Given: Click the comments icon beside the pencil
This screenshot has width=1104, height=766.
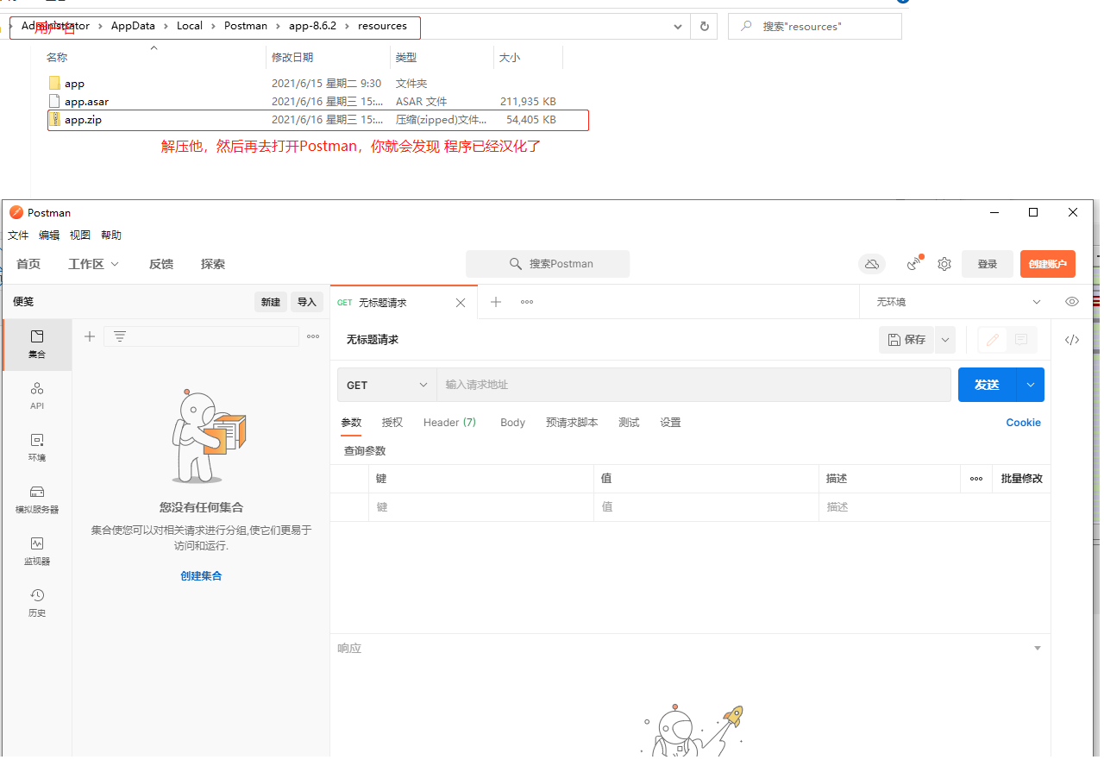Looking at the screenshot, I should [x=1021, y=340].
